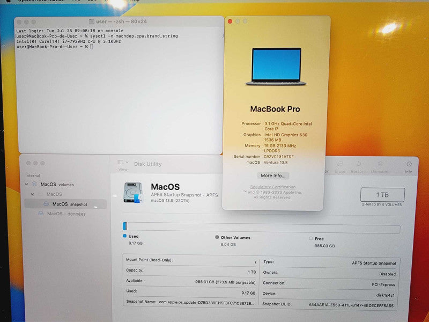Click the Intel Core i7-7920HQ output line
The height and width of the screenshot is (322, 429).
point(69,41)
